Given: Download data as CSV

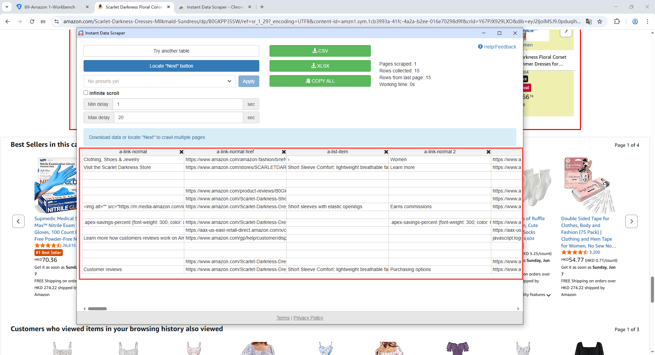Looking at the screenshot, I should pyautogui.click(x=320, y=51).
